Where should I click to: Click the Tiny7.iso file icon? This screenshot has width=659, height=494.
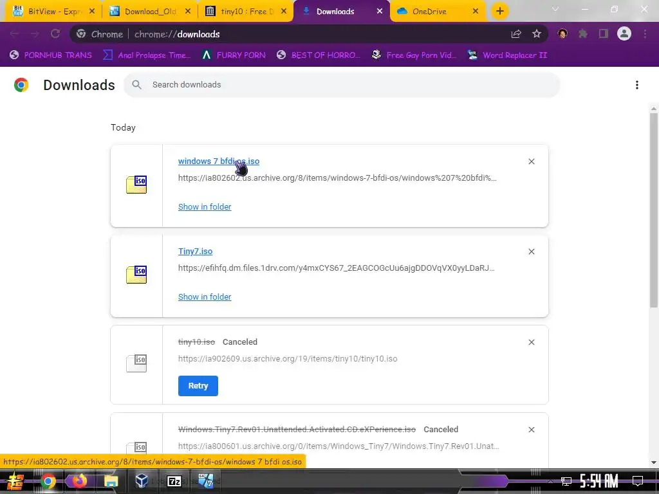pos(136,275)
